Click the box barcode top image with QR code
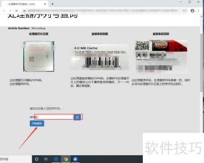Screen dimensions: 204x163 point(161,57)
